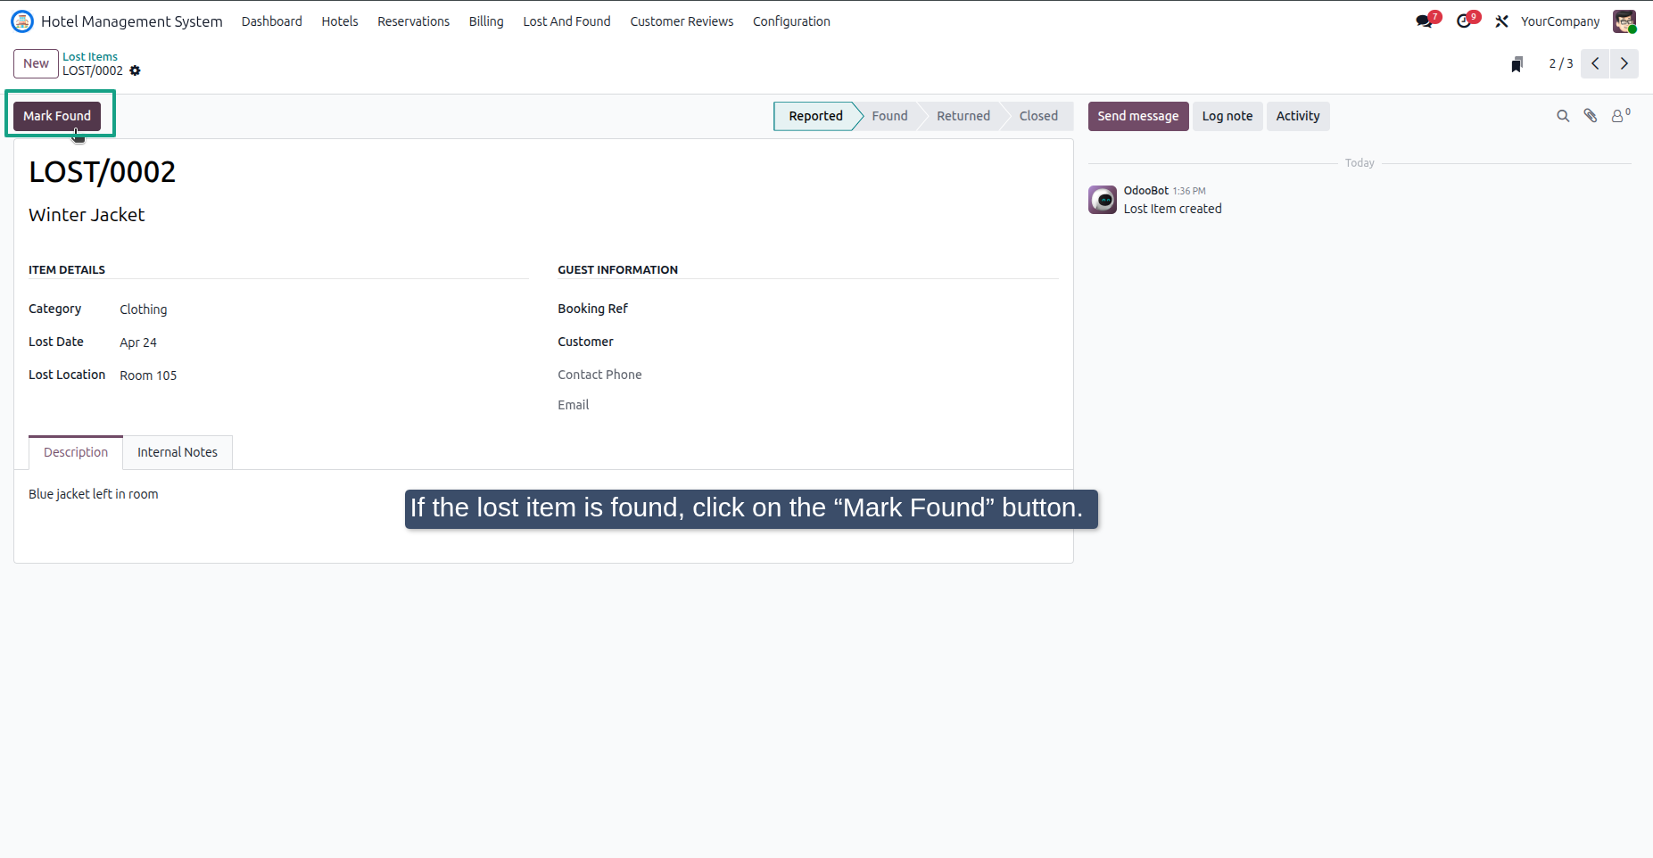
Task: Search messages in chatter magnifier
Action: pyautogui.click(x=1563, y=116)
